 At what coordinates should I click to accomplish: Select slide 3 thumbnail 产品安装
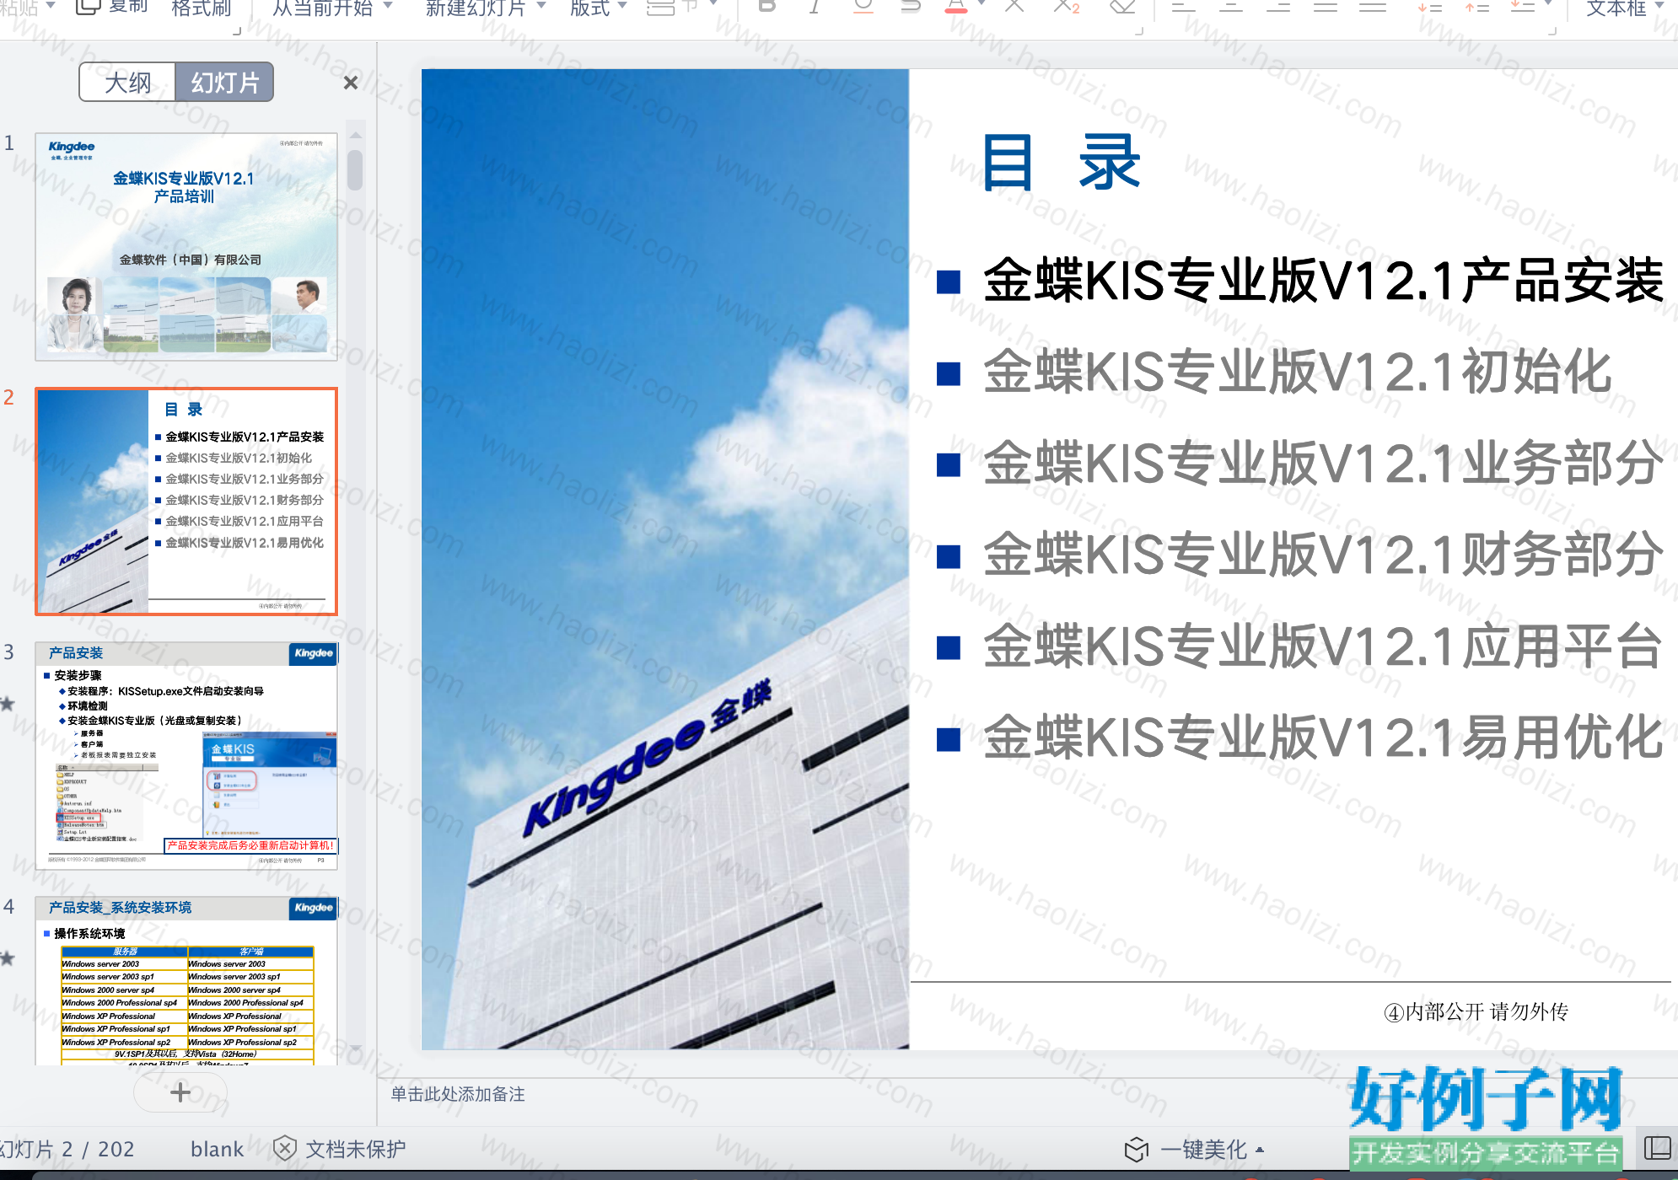click(x=186, y=755)
